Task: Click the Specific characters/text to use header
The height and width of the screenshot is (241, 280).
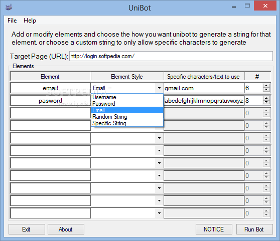Action: pyautogui.click(x=204, y=77)
